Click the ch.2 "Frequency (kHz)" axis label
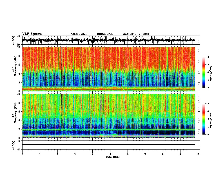This screenshot has height=173, width=223. coord(15,113)
